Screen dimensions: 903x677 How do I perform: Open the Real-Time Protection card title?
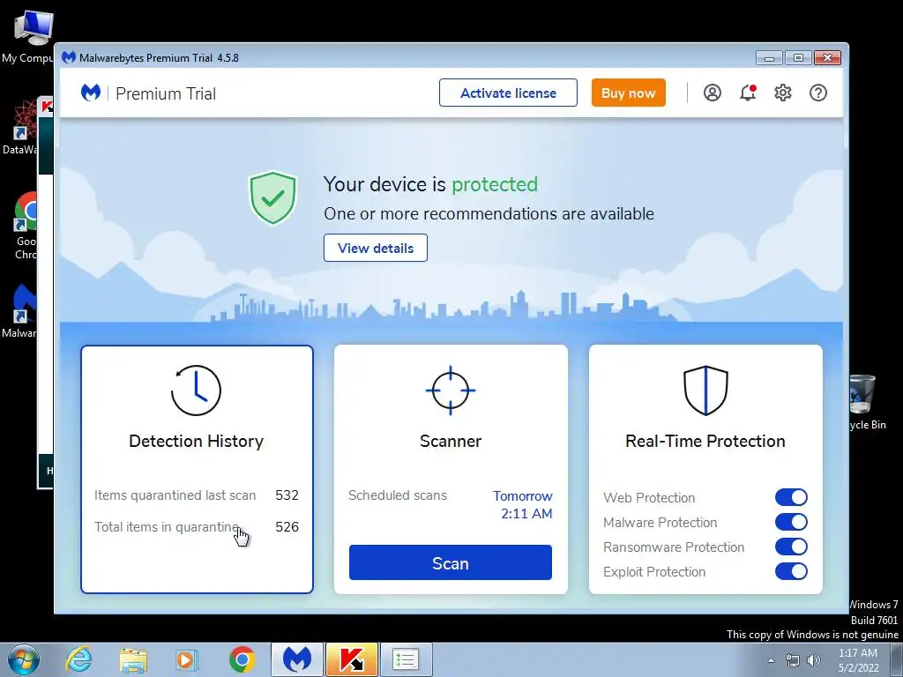(705, 441)
